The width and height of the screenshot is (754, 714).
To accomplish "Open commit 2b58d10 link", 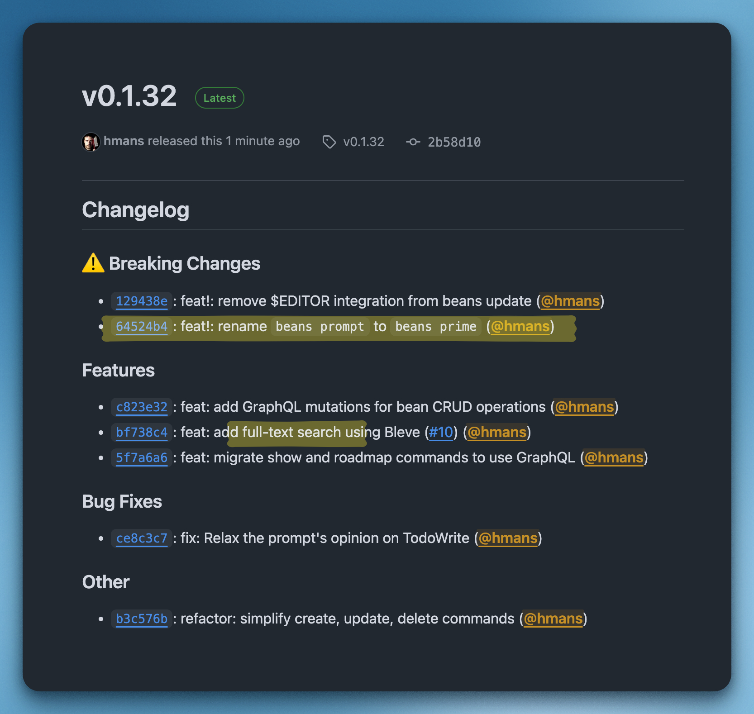I will [454, 142].
